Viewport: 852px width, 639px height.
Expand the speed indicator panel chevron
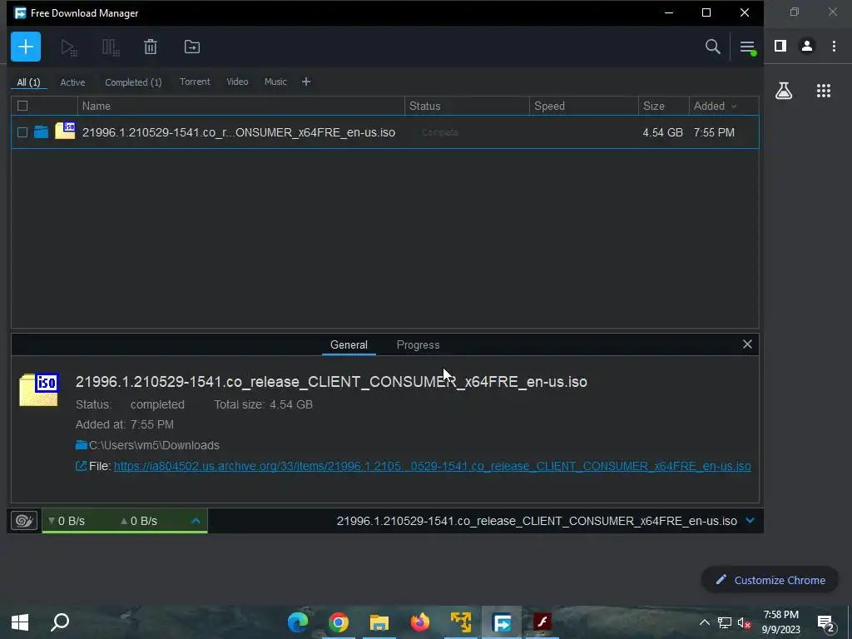tap(196, 521)
